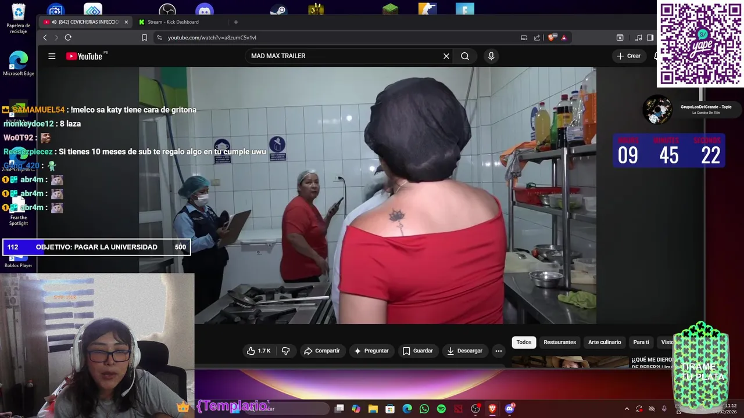
Task: Open Task View from the taskbar
Action: pyautogui.click(x=339, y=409)
